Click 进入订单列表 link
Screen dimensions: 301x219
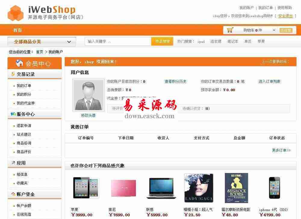coord(269,81)
